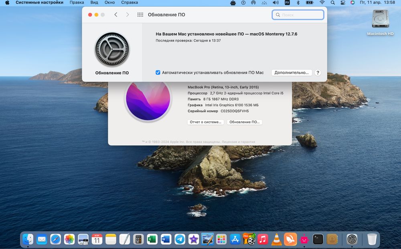Open Launchpad from the Dock
Viewport: 401px width, 249px height.
pos(221,239)
